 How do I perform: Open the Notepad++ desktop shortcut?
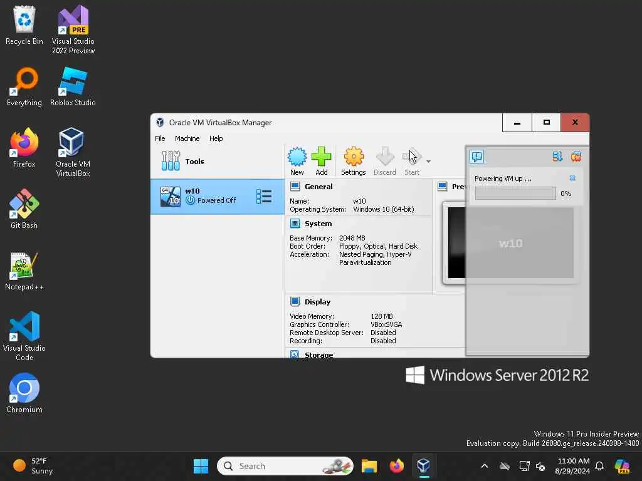24,271
